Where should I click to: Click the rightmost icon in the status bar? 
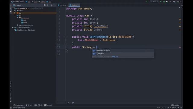(181, 108)
